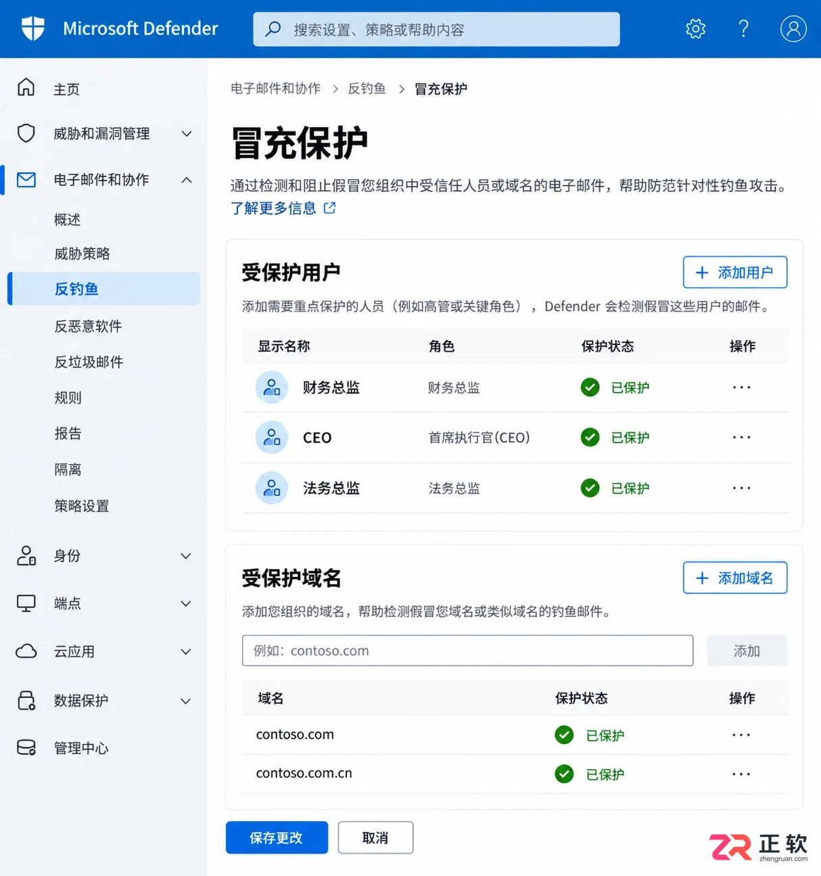Click the 法务总监 user avatar icon

pyautogui.click(x=271, y=488)
